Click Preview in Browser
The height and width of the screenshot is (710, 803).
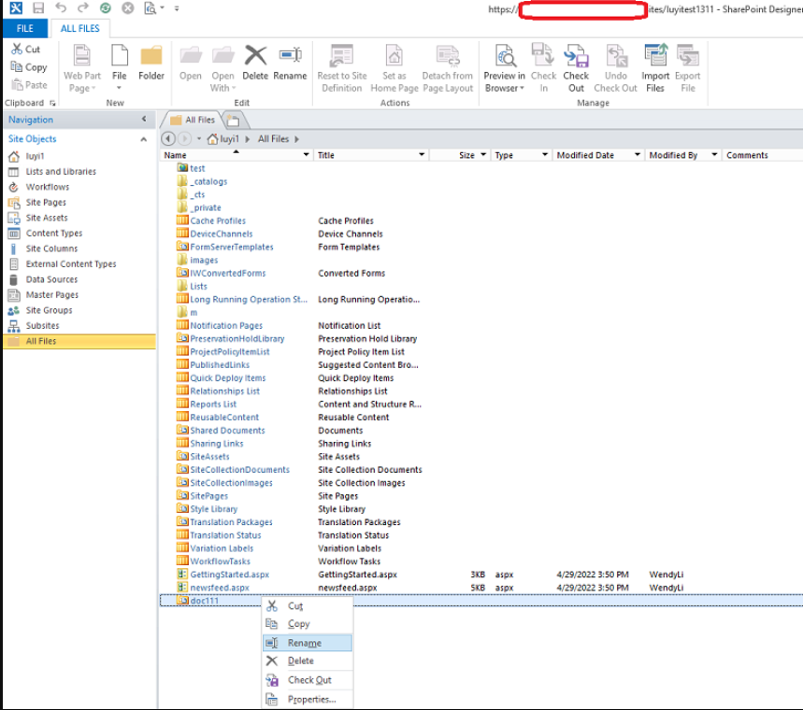(x=505, y=68)
